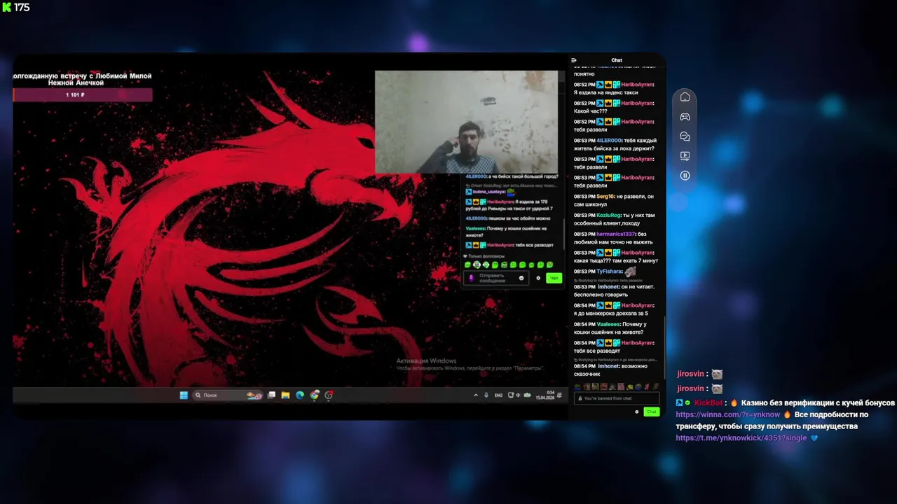Launch Google Chrome from the streamed taskbar
897x504 pixels.
click(315, 395)
